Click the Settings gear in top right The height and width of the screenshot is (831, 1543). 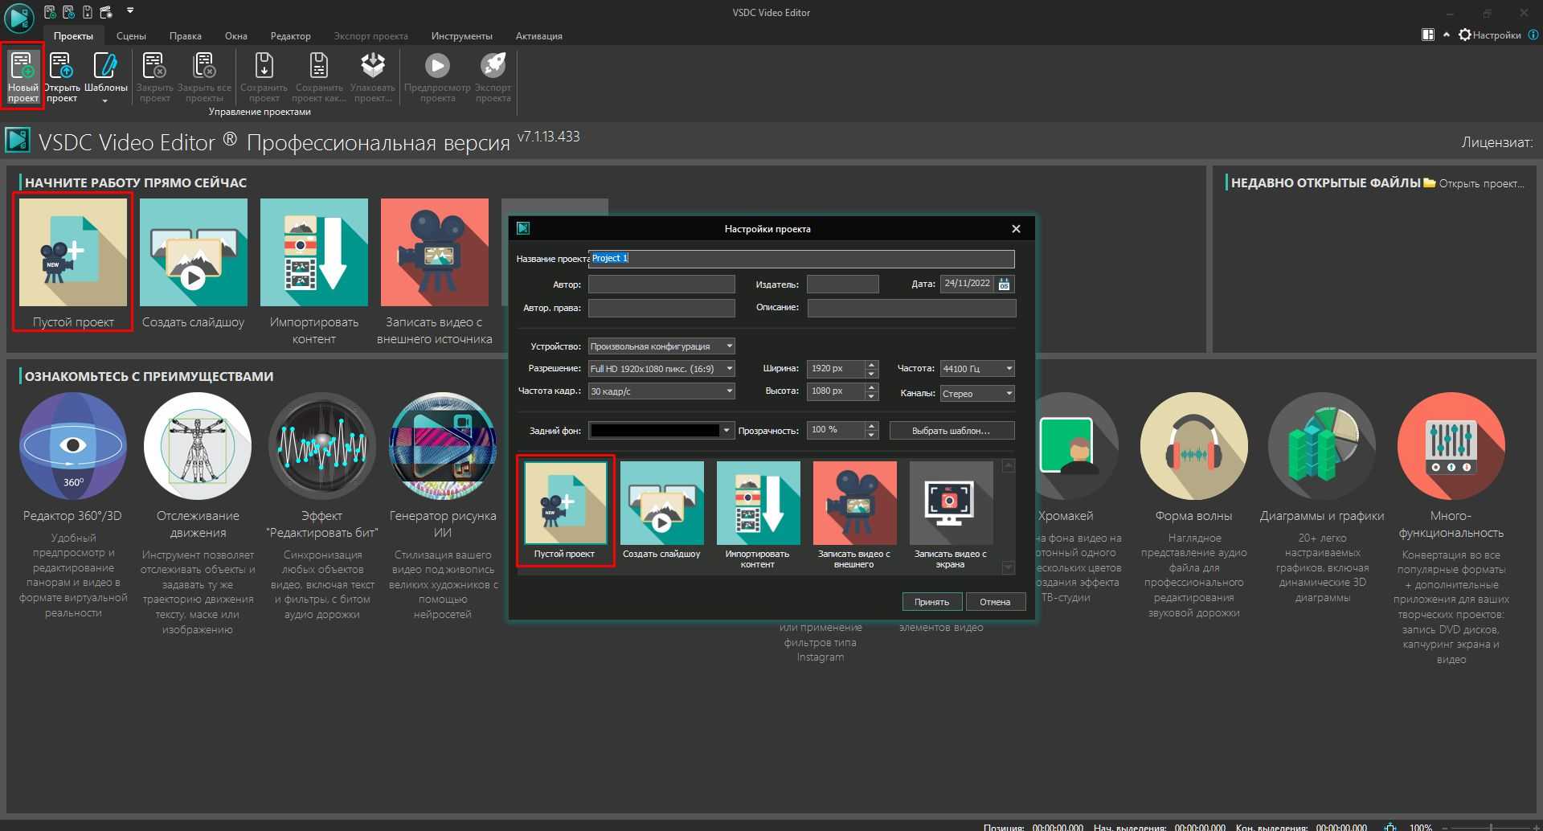[1465, 35]
